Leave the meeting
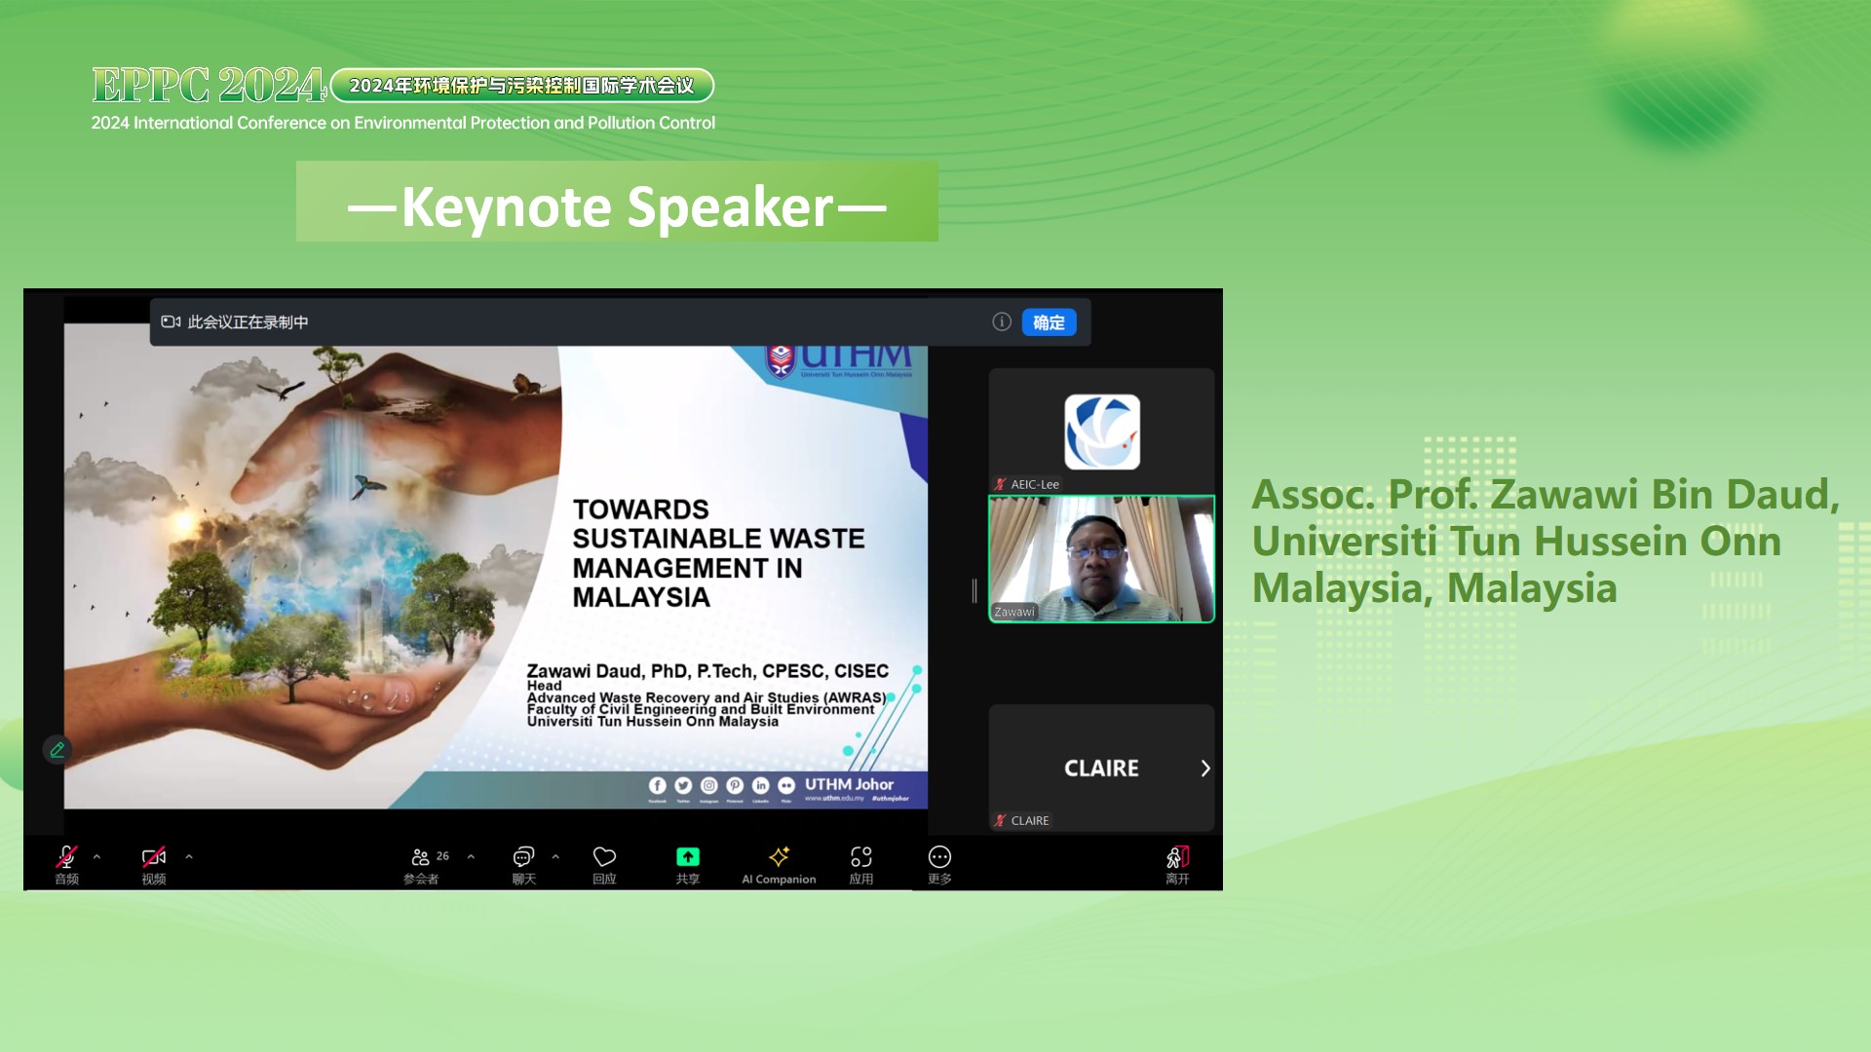This screenshot has width=1871, height=1052. (1177, 864)
